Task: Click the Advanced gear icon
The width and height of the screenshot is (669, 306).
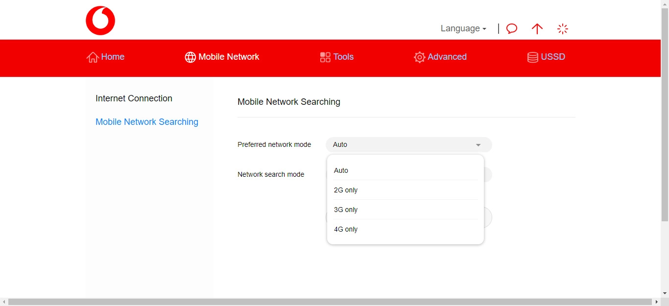Action: [419, 57]
